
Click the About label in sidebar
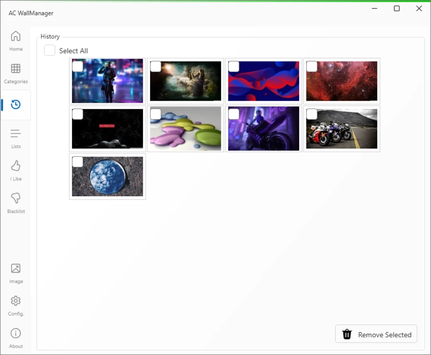coord(16,346)
